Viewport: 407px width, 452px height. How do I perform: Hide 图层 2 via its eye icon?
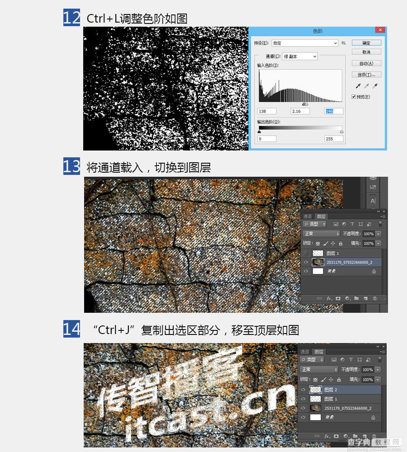coord(303,390)
